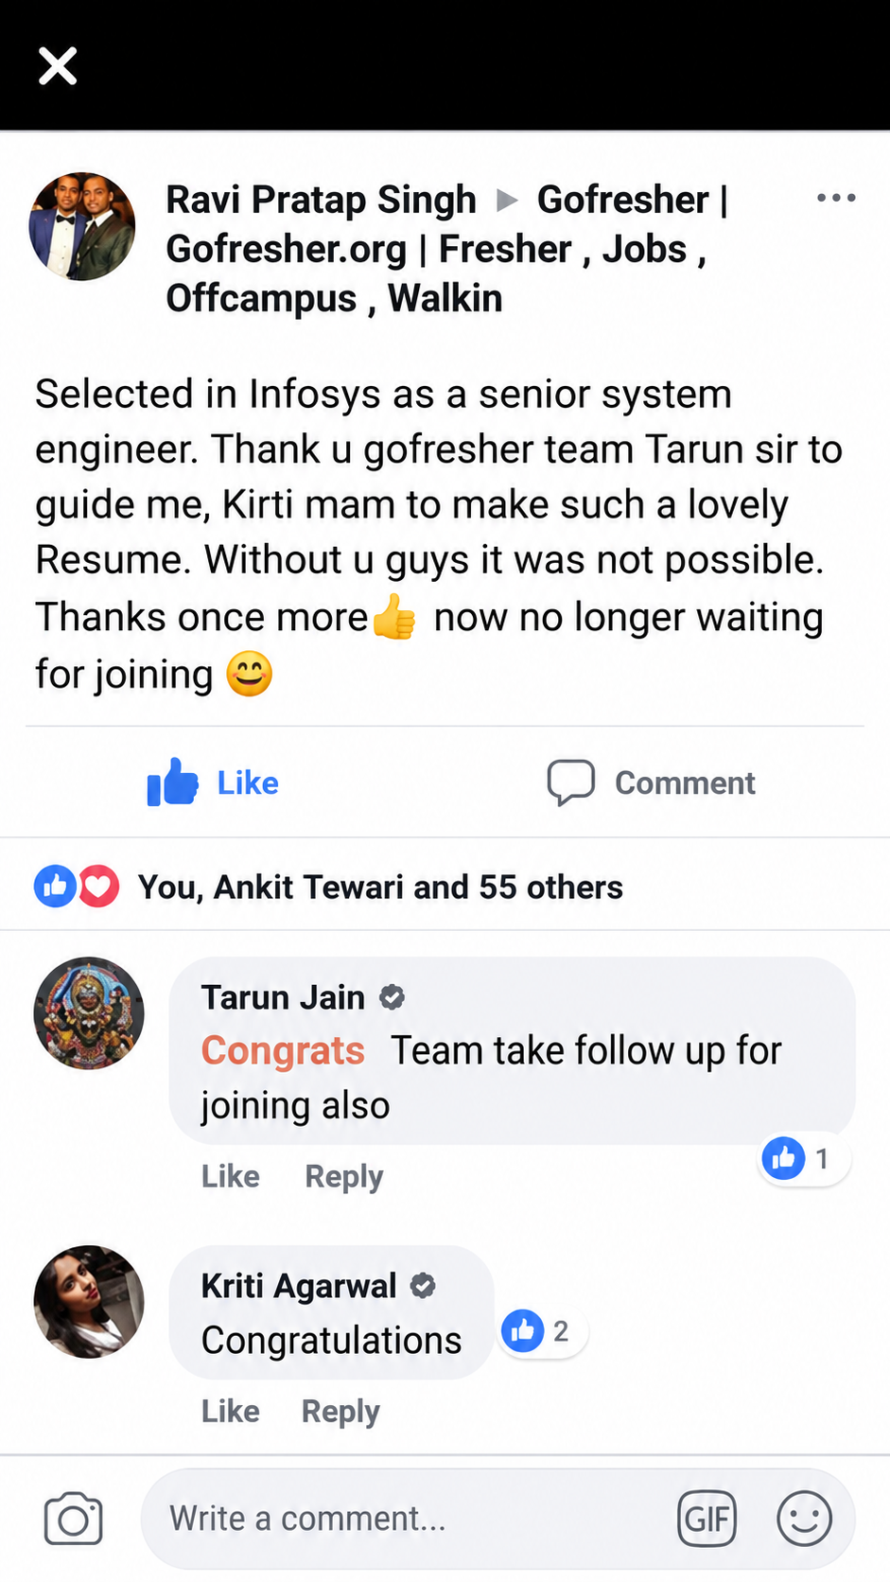Open the Gofresher group link
The width and height of the screenshot is (890, 1582).
pyautogui.click(x=446, y=249)
